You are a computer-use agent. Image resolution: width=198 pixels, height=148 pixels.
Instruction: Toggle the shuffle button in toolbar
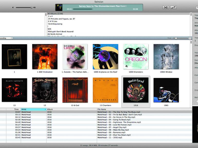click(166, 7)
